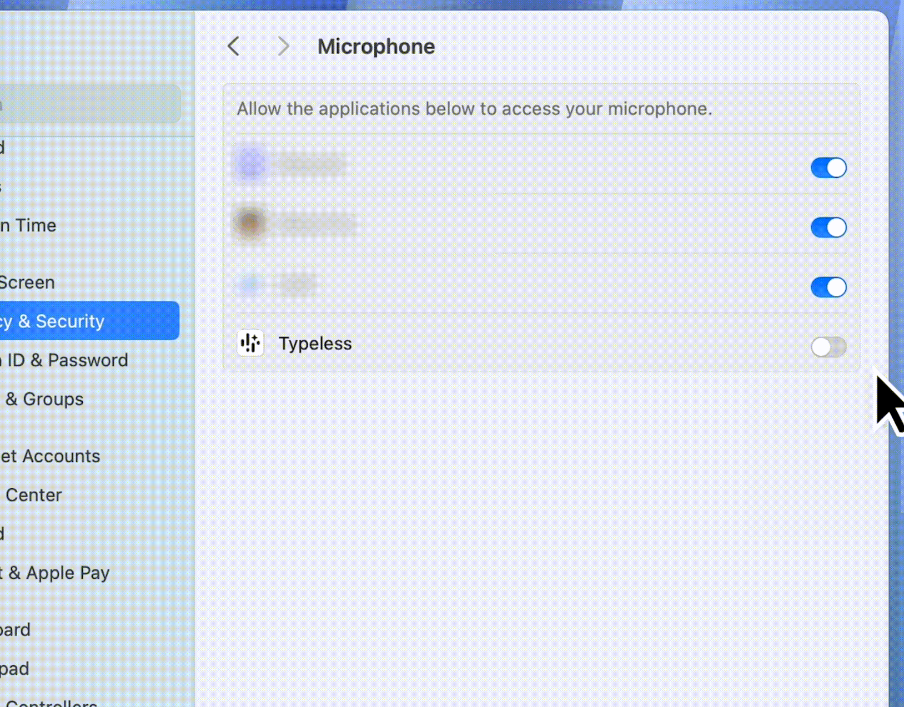Click the Typeless app name label
904x707 pixels.
pos(315,344)
